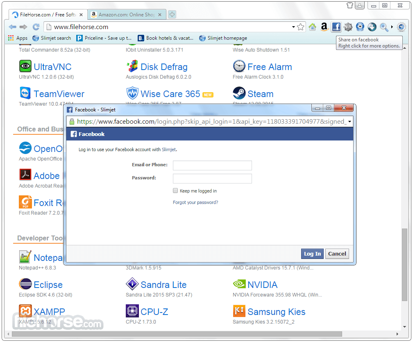This screenshot has width=413, height=342.
Task: Open the UltraVNC icon
Action: click(x=25, y=66)
